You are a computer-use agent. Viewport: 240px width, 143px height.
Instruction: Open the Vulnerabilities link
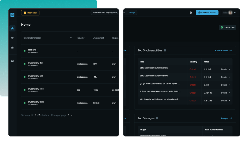coord(223,50)
